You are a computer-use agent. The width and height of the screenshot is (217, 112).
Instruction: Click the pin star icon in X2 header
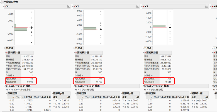[137, 6]
